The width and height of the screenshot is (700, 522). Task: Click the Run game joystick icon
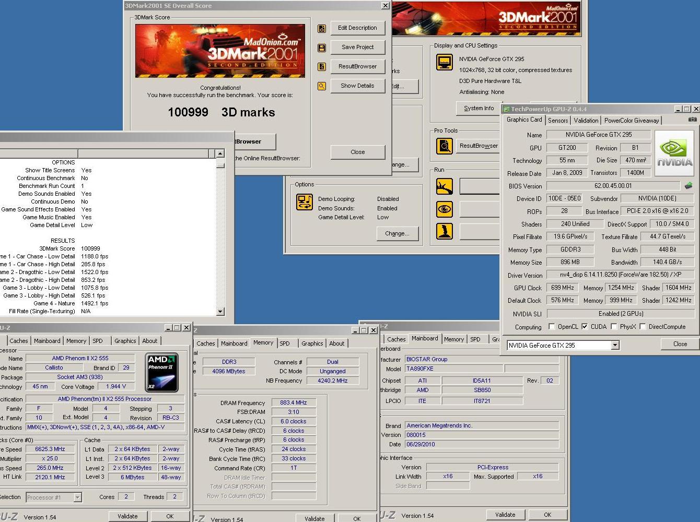pyautogui.click(x=445, y=231)
